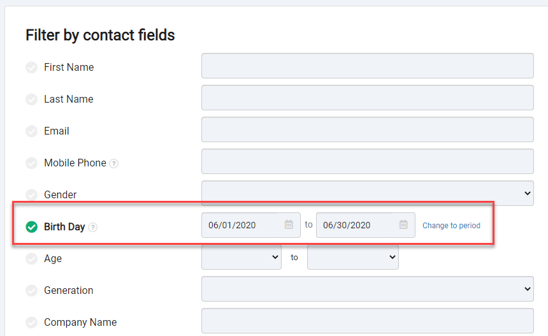548x336 pixels.
Task: Open the Birth Day start date calendar icon
Action: [x=289, y=224]
